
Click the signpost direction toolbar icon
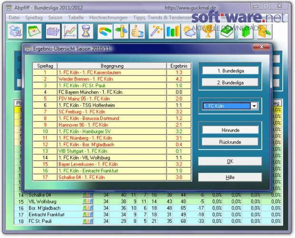(x=121, y=31)
